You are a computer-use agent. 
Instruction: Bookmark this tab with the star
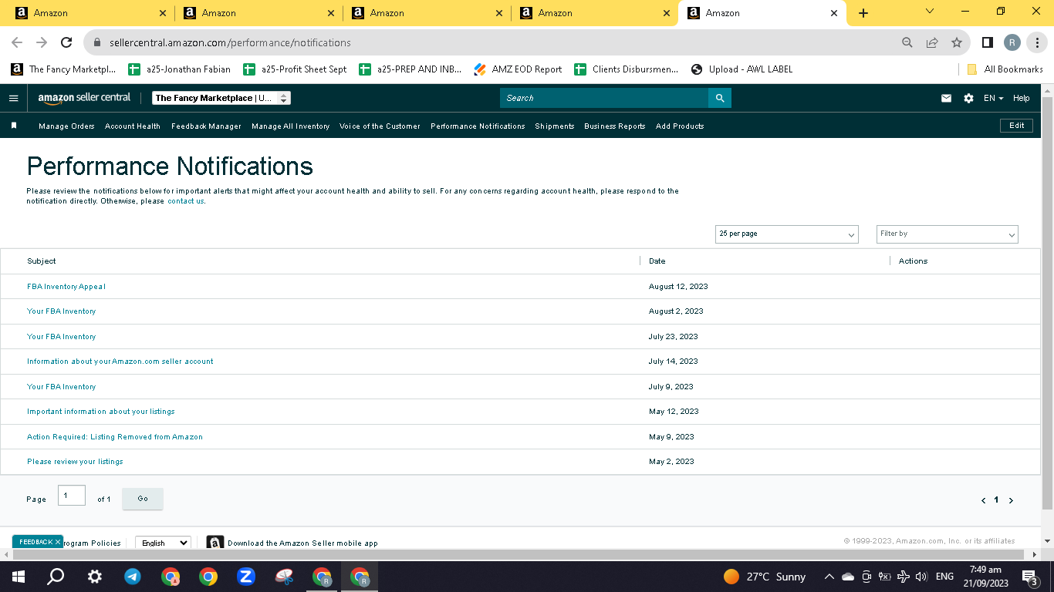(x=957, y=42)
